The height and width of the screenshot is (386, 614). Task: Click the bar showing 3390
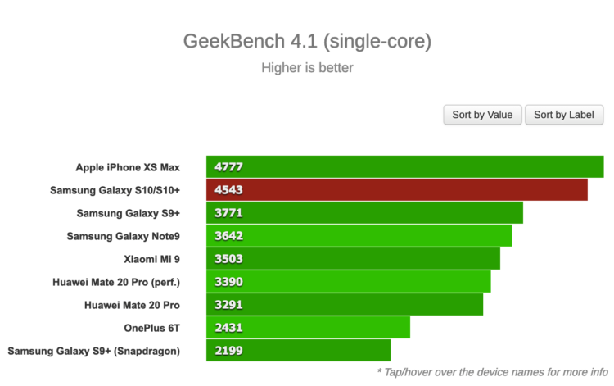point(349,282)
